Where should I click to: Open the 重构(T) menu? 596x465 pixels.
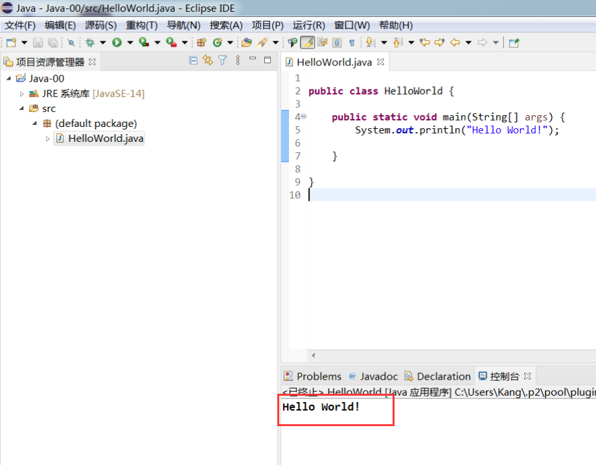tap(142, 25)
